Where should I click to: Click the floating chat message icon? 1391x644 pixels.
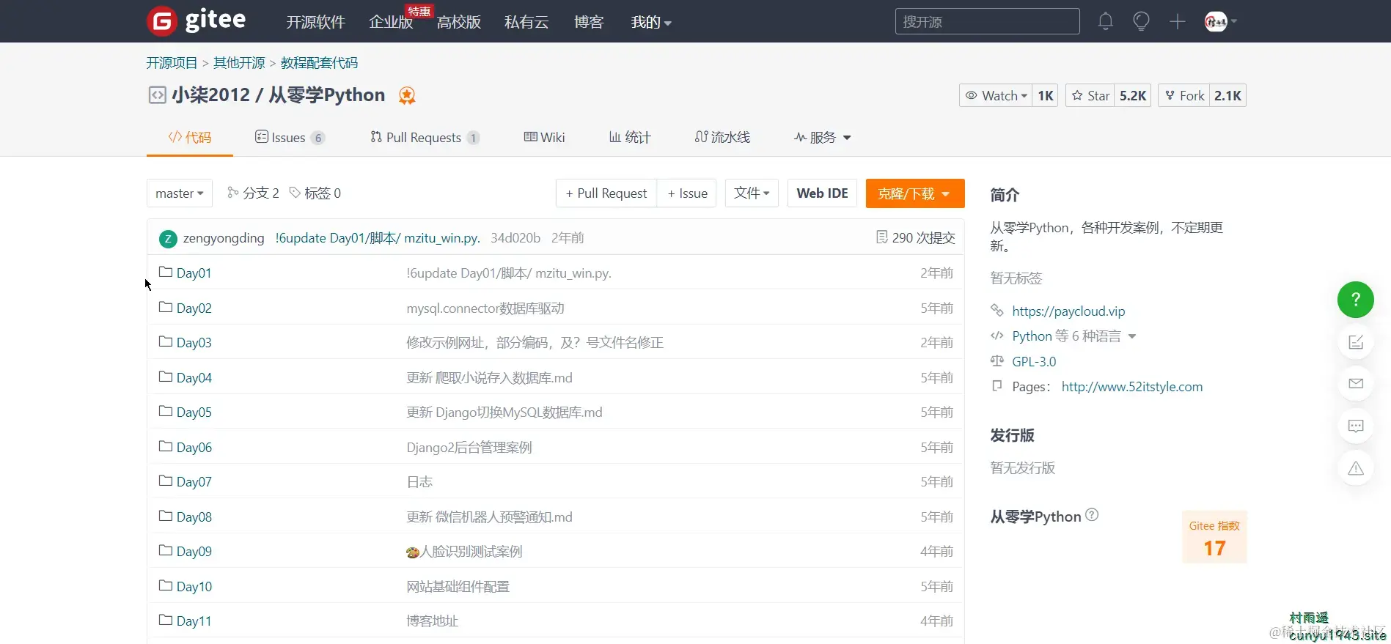pos(1356,426)
